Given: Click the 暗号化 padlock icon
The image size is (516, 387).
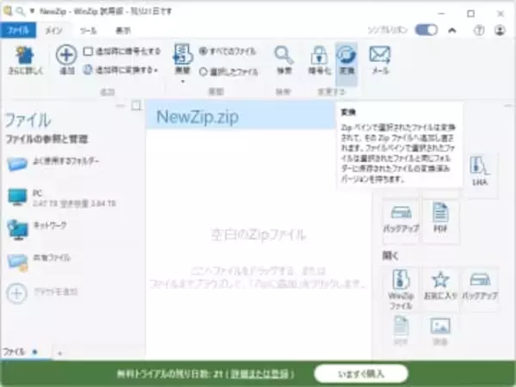Looking at the screenshot, I should coord(319,55).
